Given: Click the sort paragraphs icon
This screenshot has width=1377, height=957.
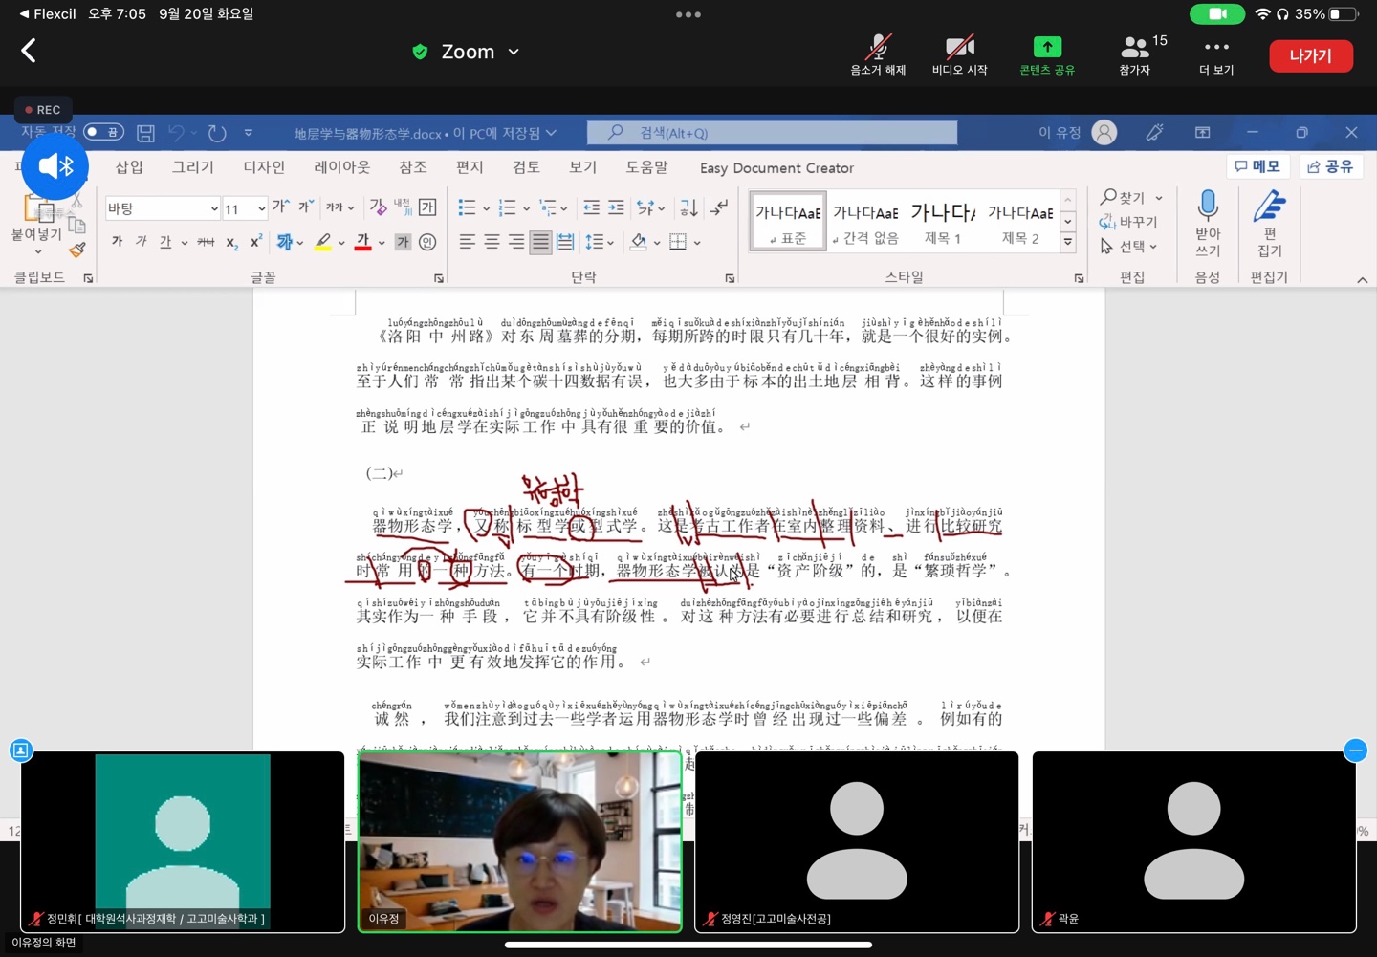Looking at the screenshot, I should click(x=688, y=207).
